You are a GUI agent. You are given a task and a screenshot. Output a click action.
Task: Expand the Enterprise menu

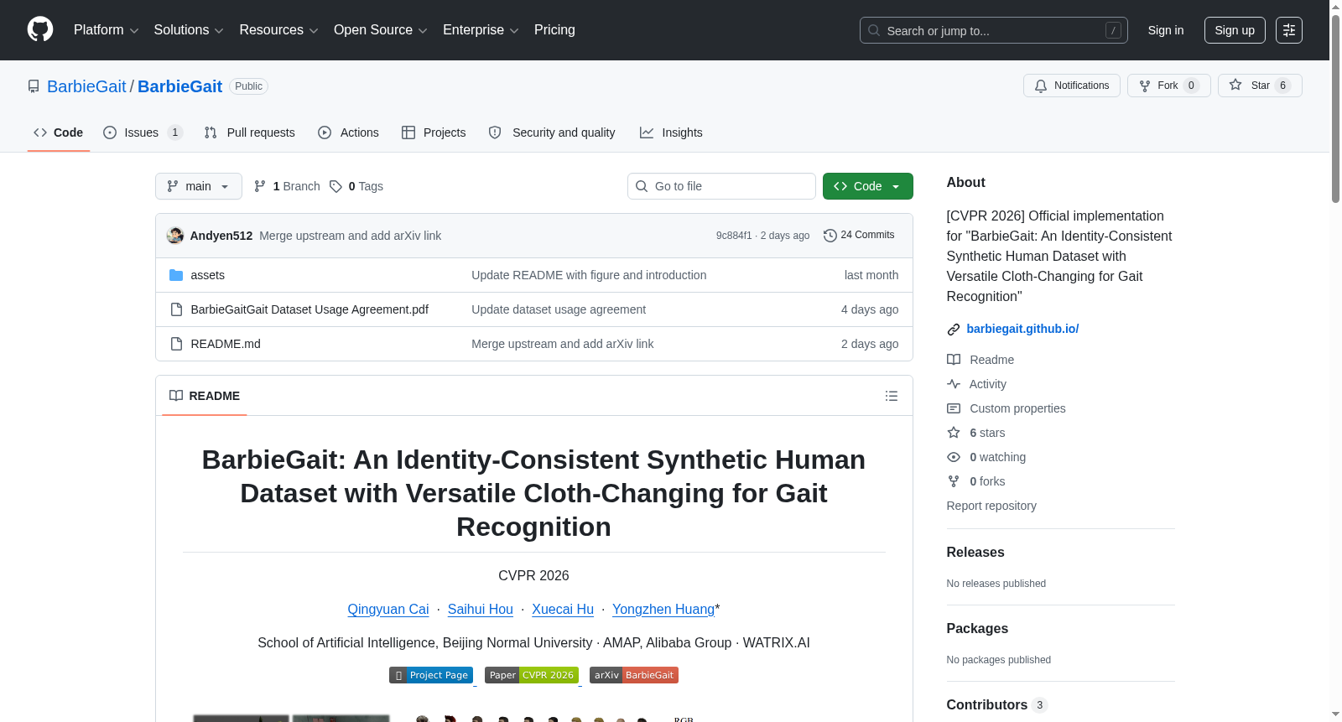point(481,30)
